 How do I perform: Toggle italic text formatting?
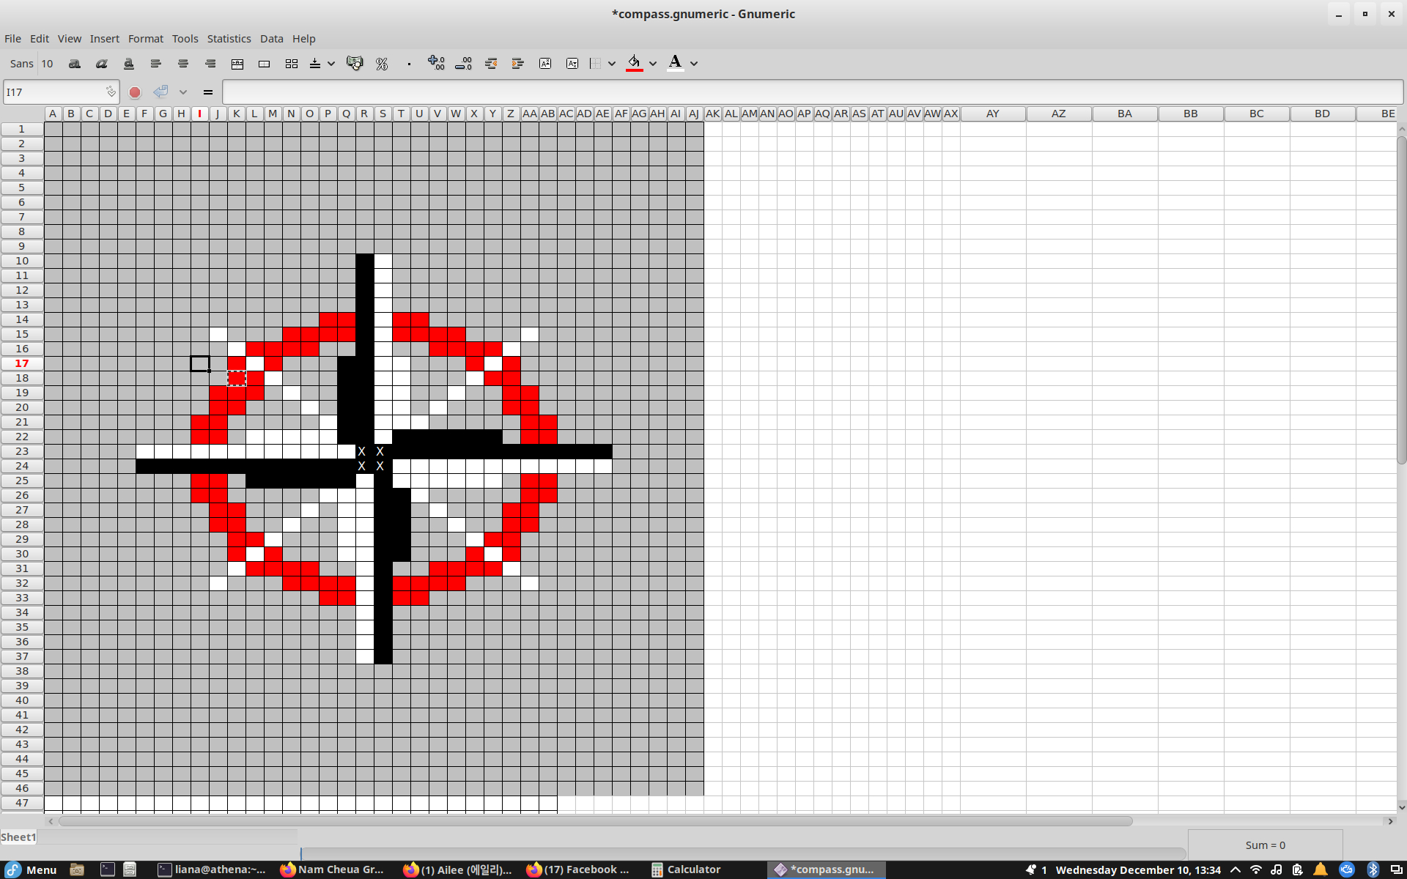(x=101, y=64)
